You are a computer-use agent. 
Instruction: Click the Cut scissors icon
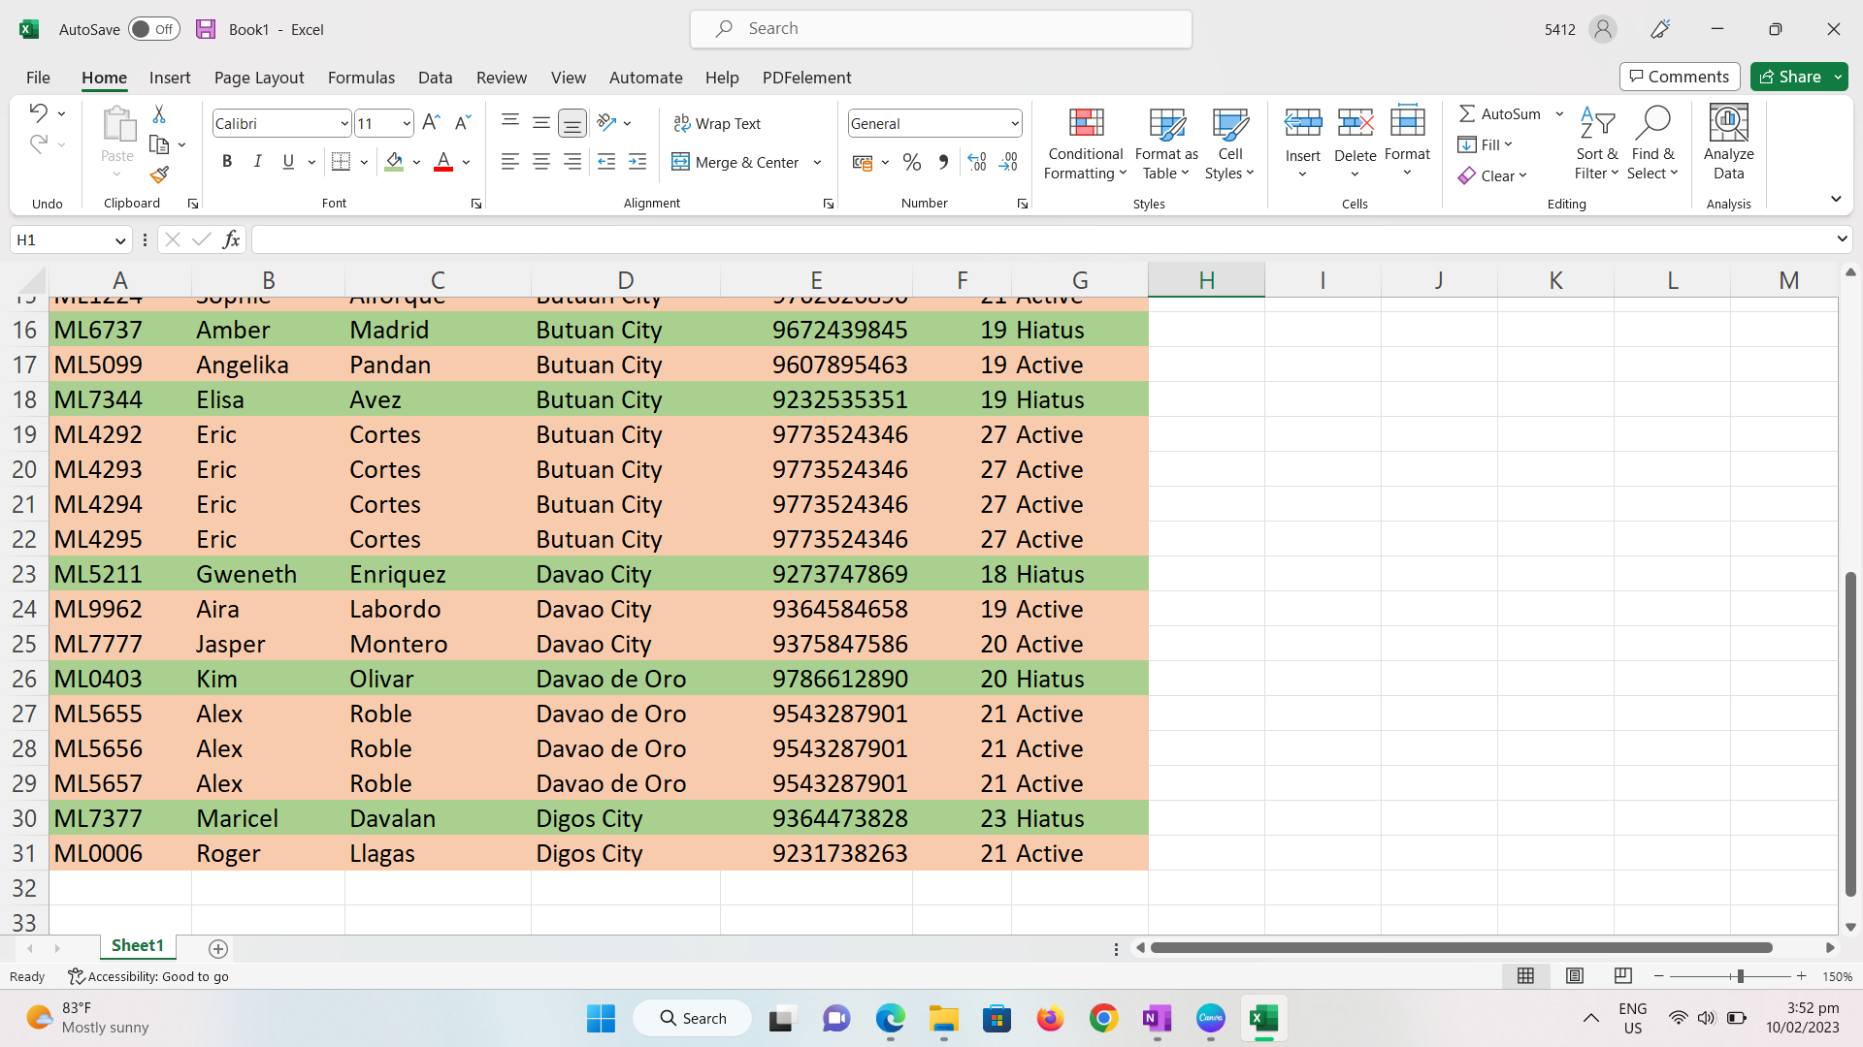[x=159, y=114]
